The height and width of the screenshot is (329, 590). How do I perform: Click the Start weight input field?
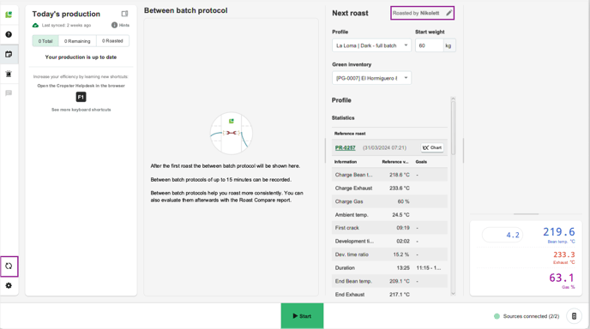(430, 45)
